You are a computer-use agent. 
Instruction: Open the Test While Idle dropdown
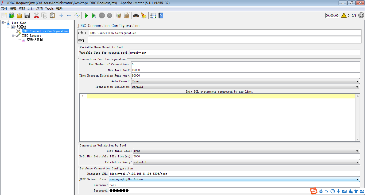pos(246,151)
